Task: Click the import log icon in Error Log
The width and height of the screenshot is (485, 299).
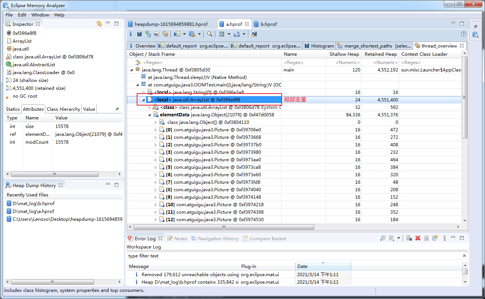Action: [391, 238]
